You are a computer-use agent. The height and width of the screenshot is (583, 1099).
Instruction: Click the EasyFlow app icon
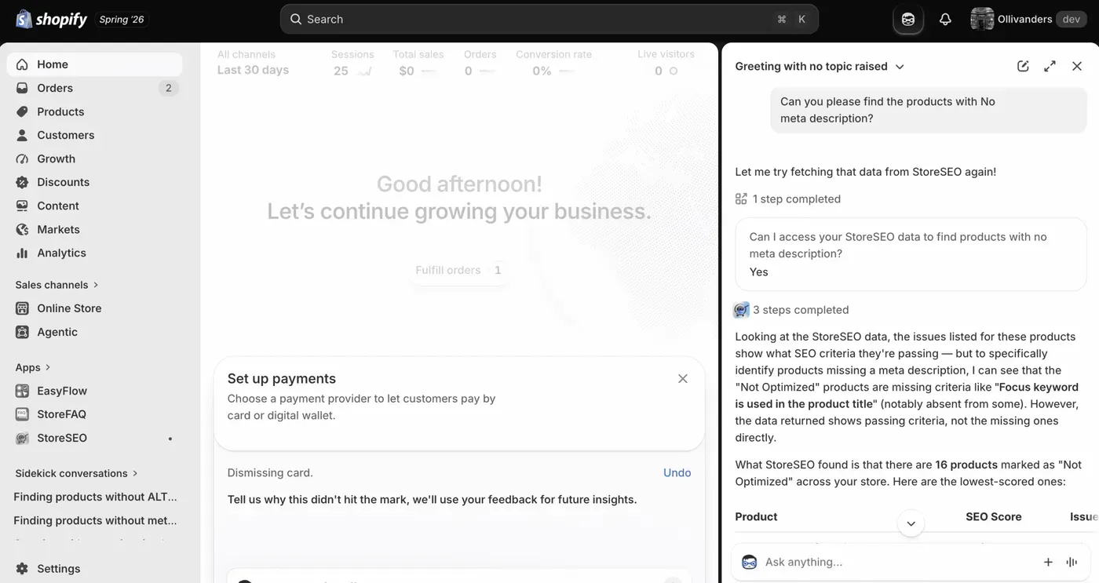(x=22, y=391)
